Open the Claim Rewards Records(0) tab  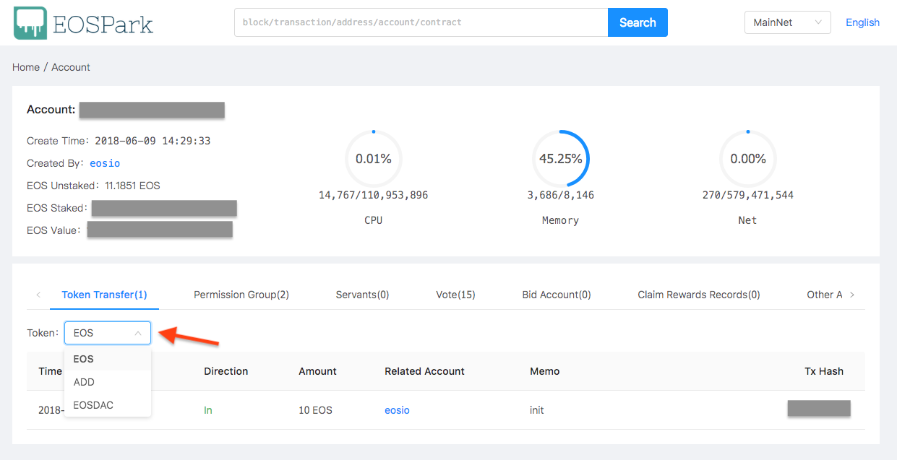click(699, 295)
